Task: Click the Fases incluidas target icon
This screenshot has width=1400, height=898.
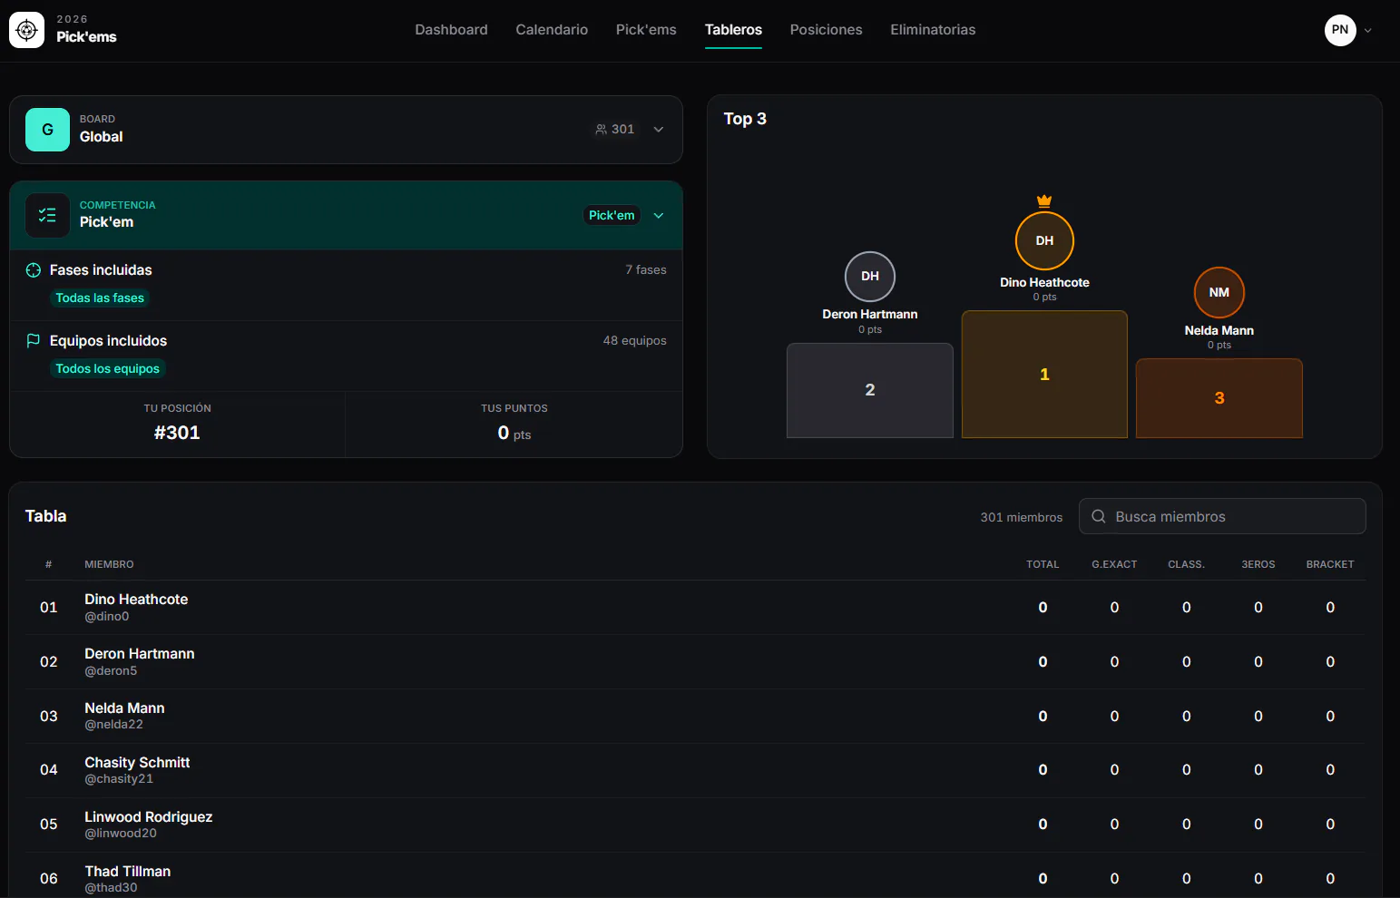Action: tap(34, 270)
